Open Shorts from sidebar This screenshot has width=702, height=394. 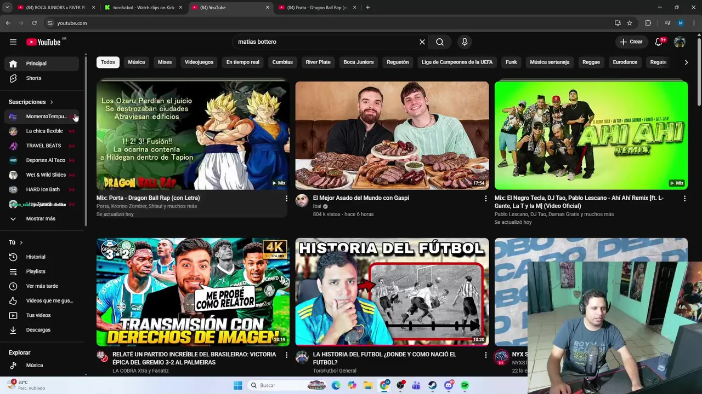42,78
